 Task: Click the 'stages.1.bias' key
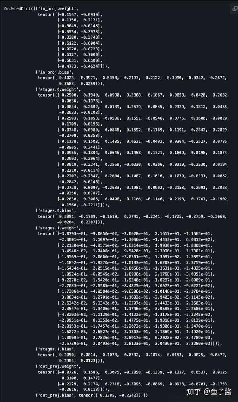(54, 349)
